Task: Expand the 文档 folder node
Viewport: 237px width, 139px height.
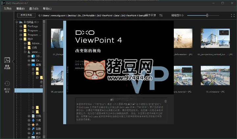Action: [29, 116]
